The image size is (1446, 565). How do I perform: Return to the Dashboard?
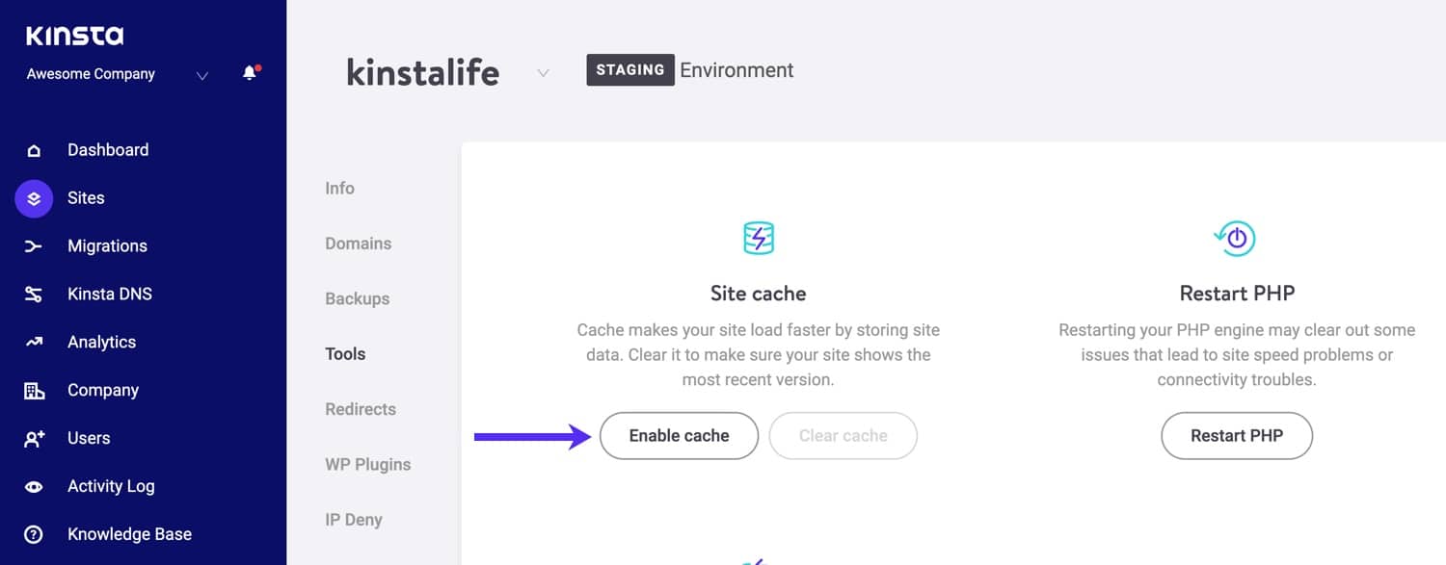[x=108, y=149]
